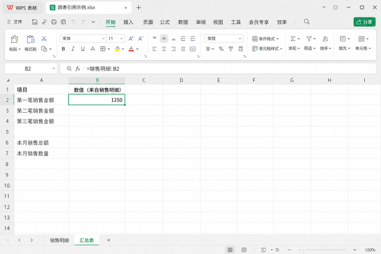Click the Print Preview icon
Screen dimensions: 381x254
pos(63,22)
